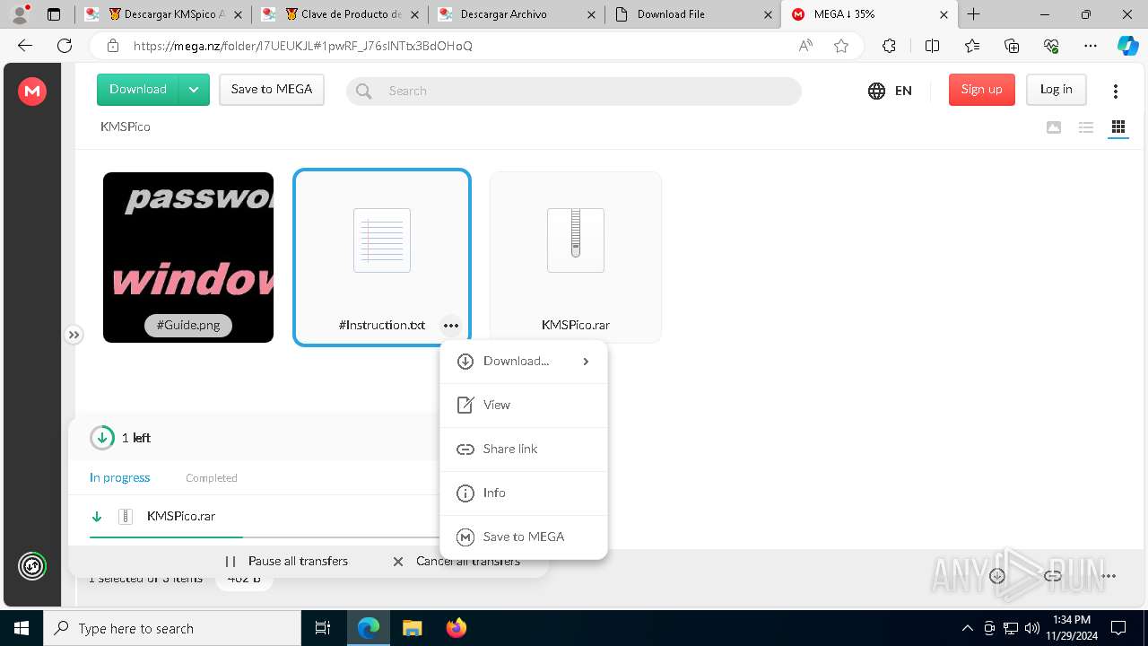Open the MEGA three-dot menu

pos(1116,91)
